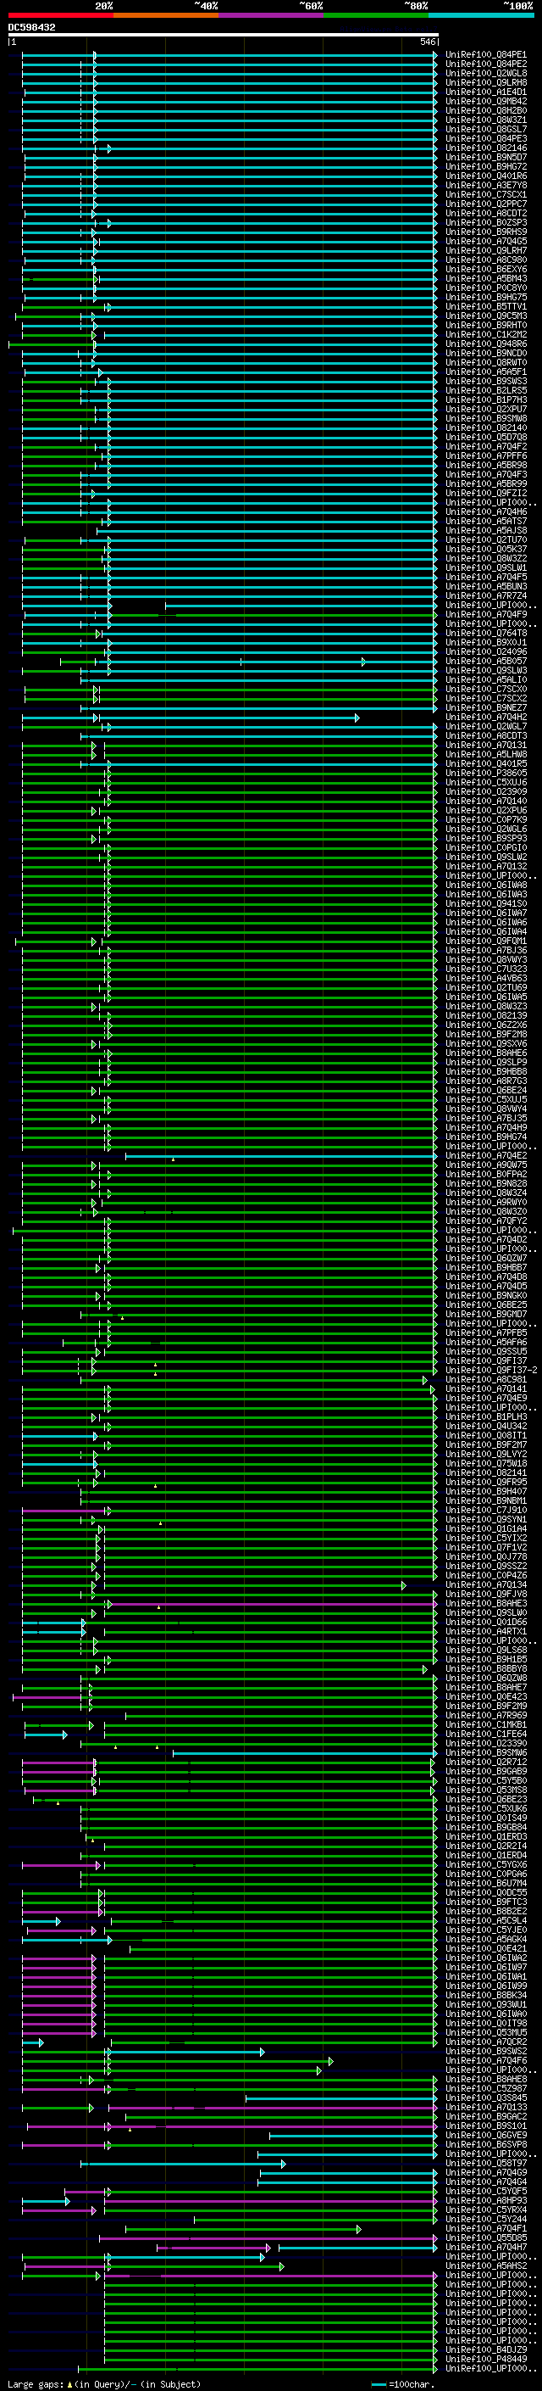
Task: Open hit UniRef100_Q6Z2X6
Action: pos(486,1025)
